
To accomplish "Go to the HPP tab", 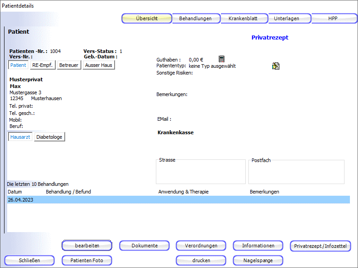I will [x=333, y=18].
